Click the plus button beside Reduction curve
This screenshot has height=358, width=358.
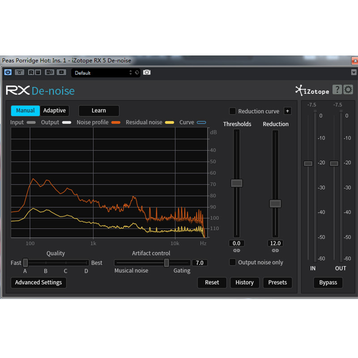287,111
